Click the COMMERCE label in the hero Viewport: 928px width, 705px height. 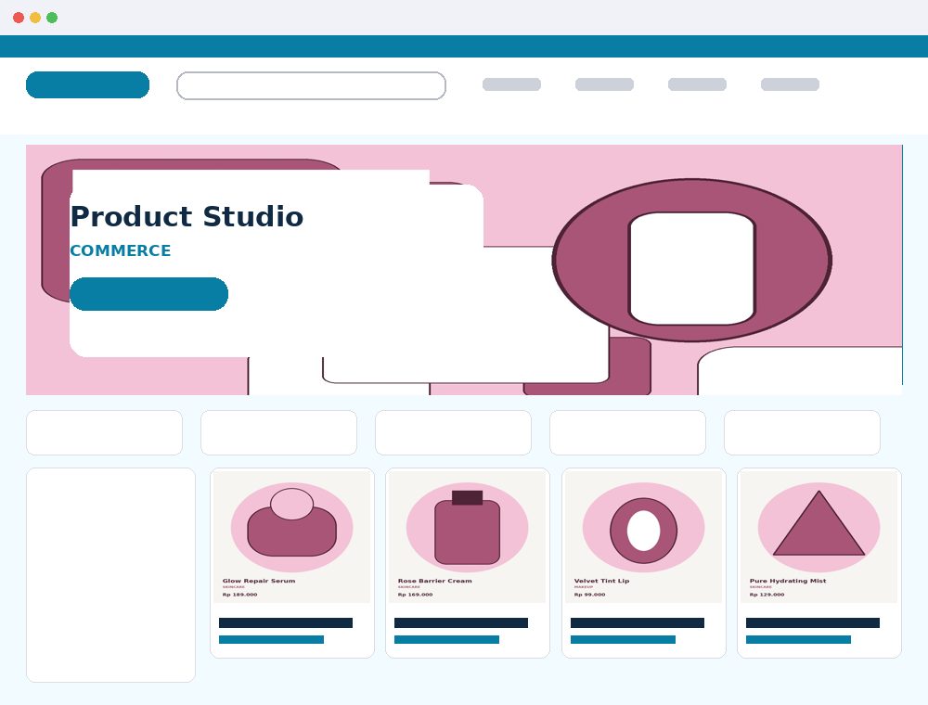tap(120, 250)
